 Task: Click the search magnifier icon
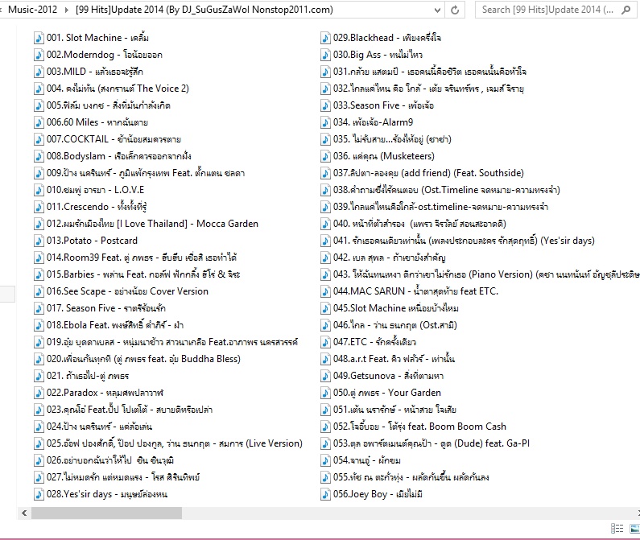[626, 10]
